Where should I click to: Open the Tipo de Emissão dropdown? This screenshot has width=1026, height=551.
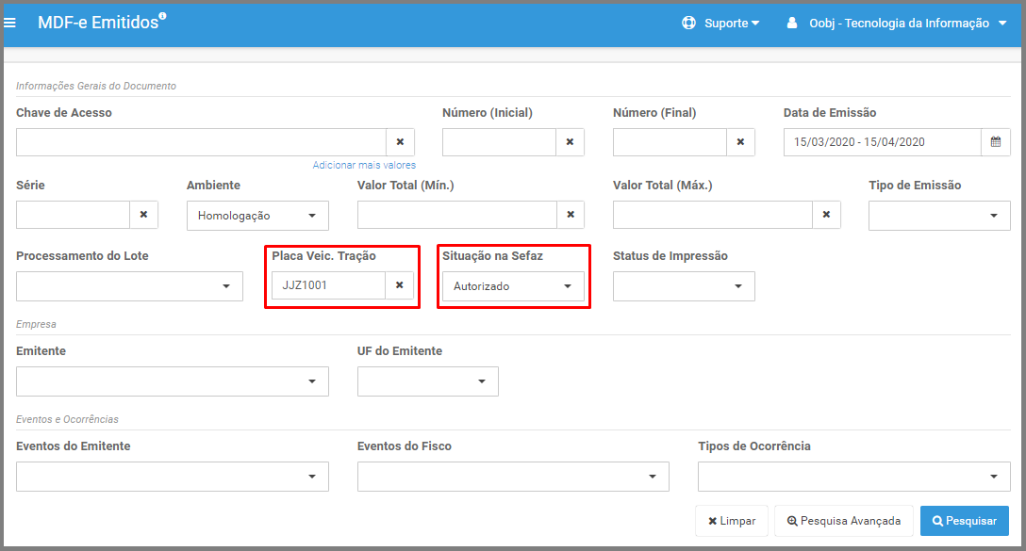(x=939, y=216)
